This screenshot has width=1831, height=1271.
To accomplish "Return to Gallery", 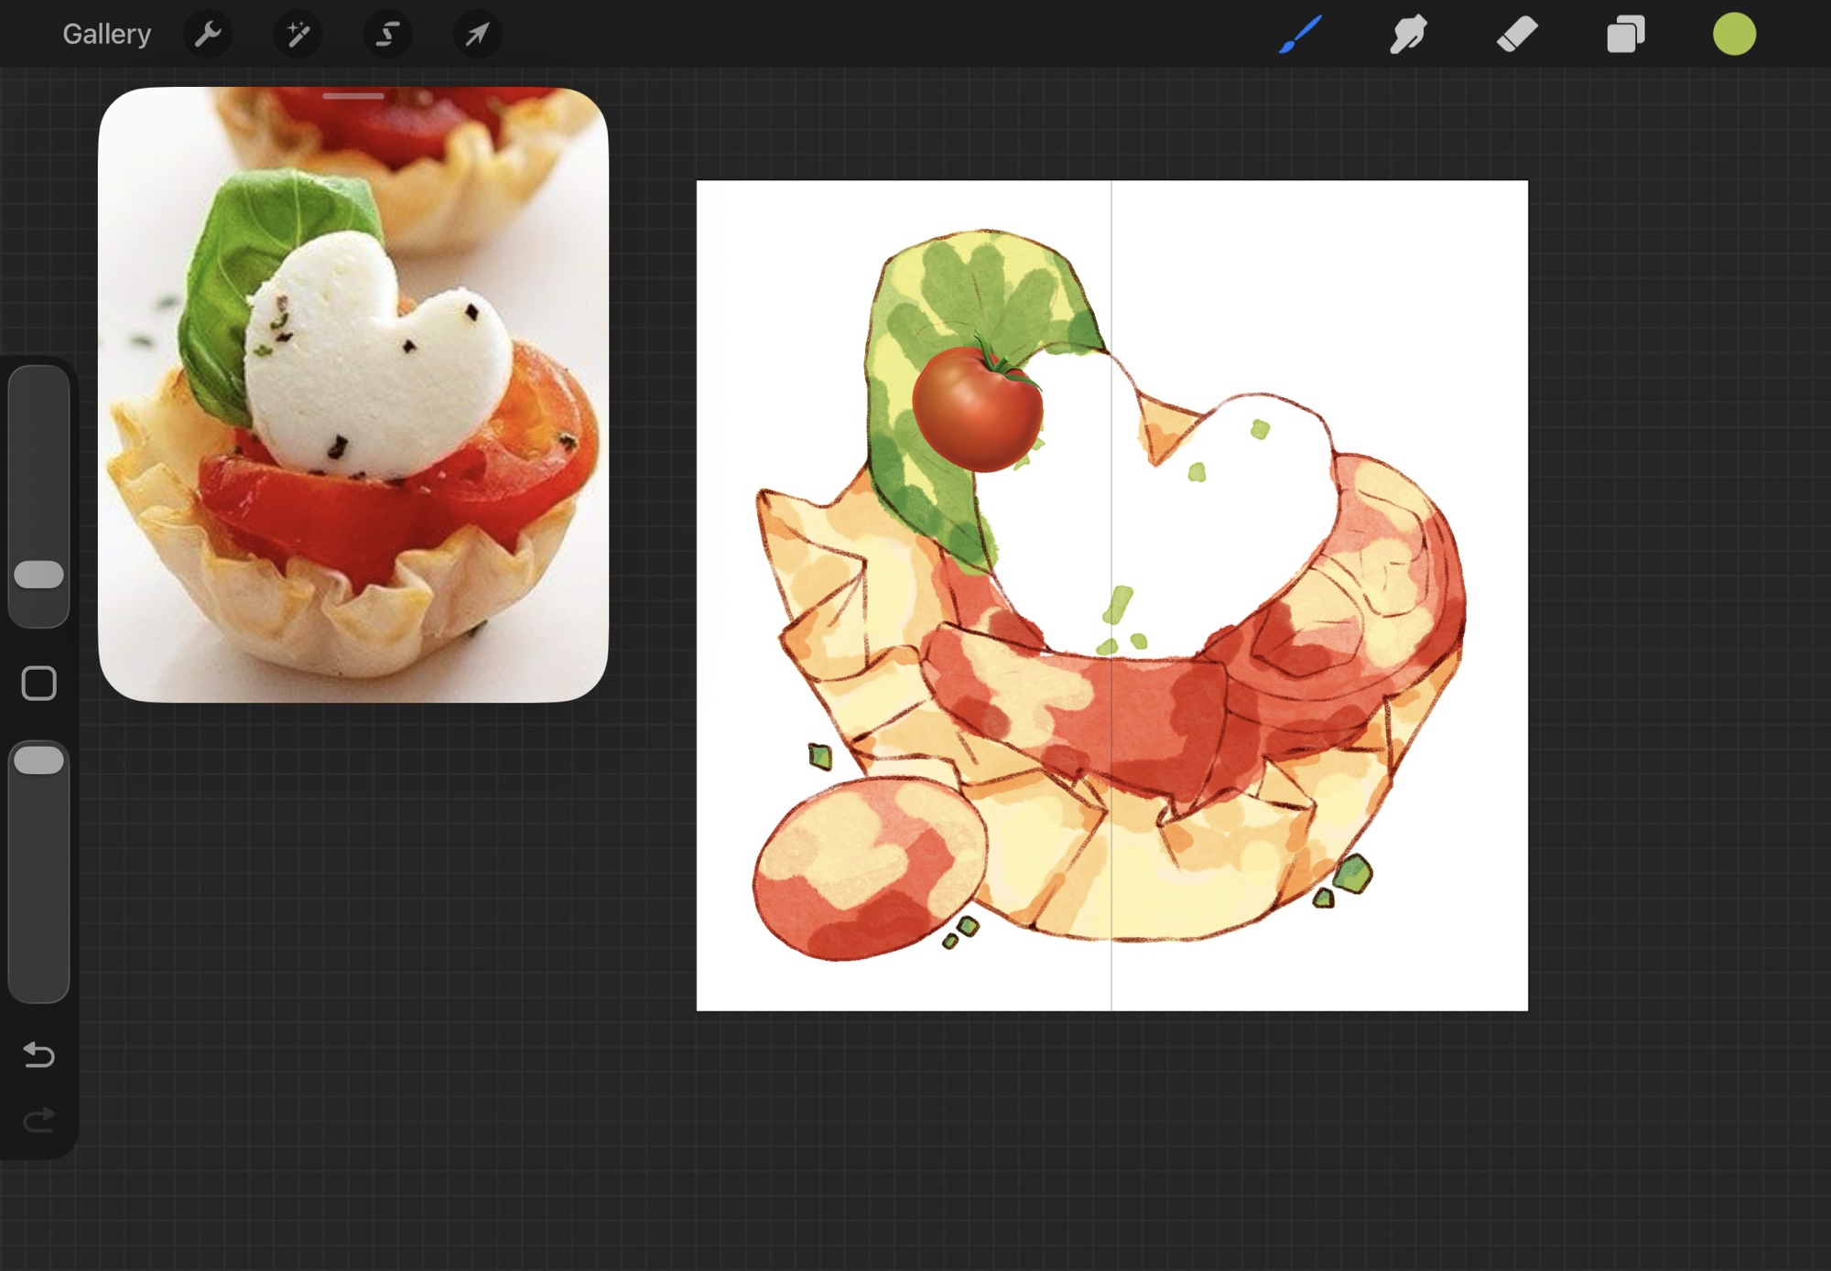I will pos(106,35).
